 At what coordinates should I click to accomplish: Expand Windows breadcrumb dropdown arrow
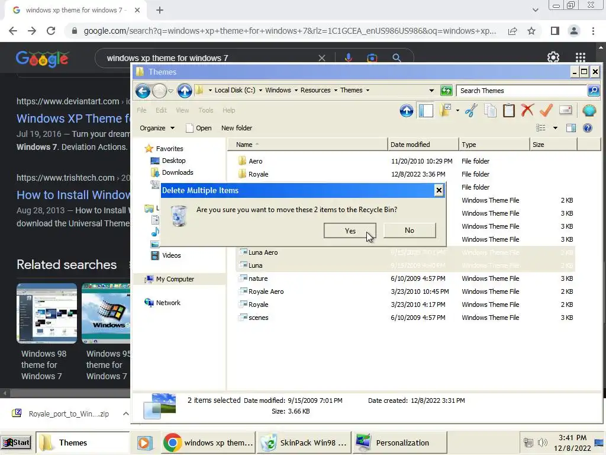(296, 91)
